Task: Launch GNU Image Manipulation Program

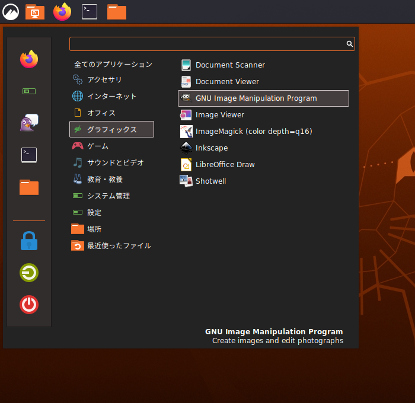Action: (x=263, y=98)
